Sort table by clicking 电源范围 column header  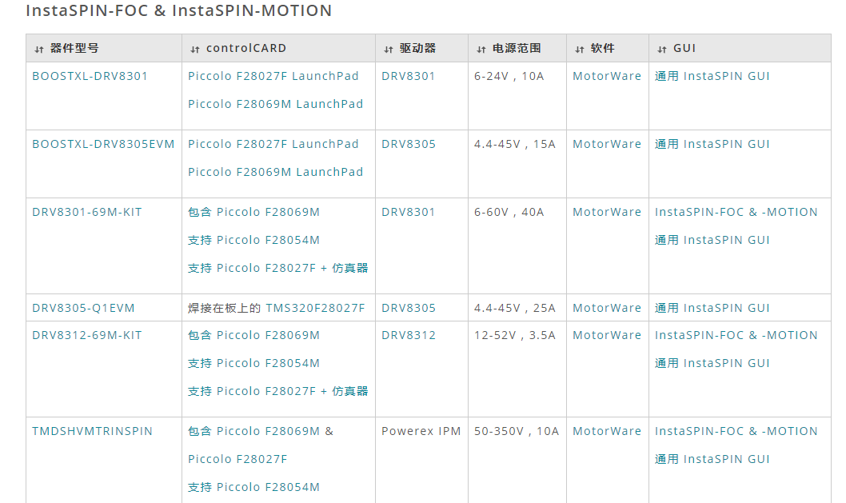click(x=517, y=49)
